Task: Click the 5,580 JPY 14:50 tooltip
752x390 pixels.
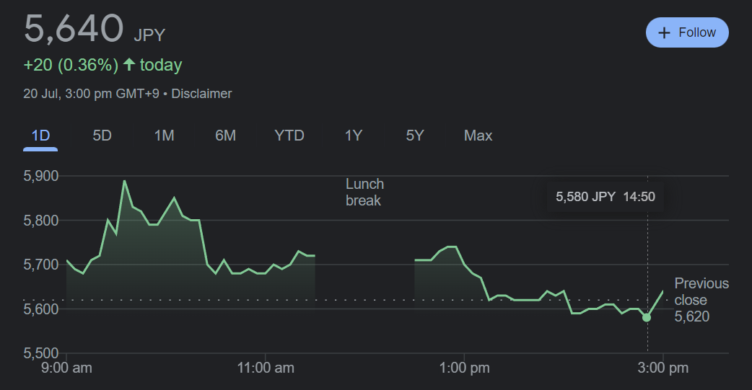Action: pos(605,197)
